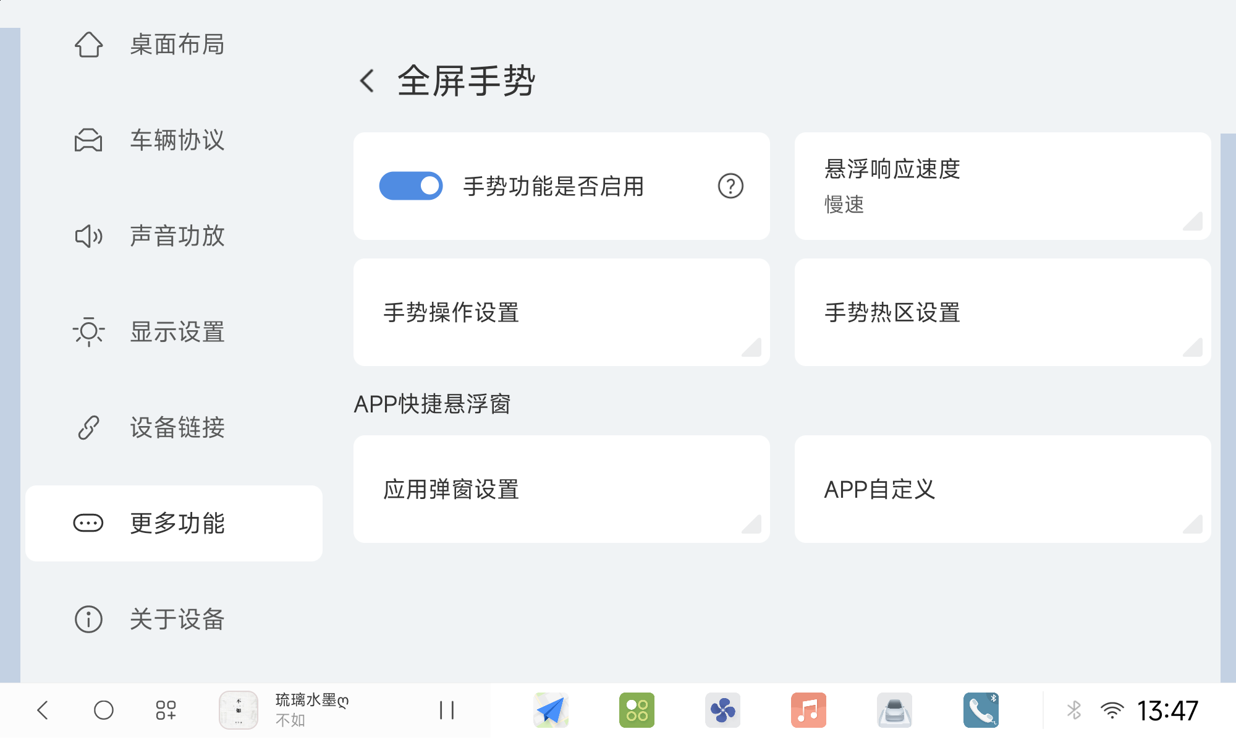Expand the 手势操作设置 options

(x=560, y=312)
